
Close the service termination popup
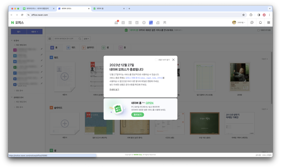[x=173, y=60]
